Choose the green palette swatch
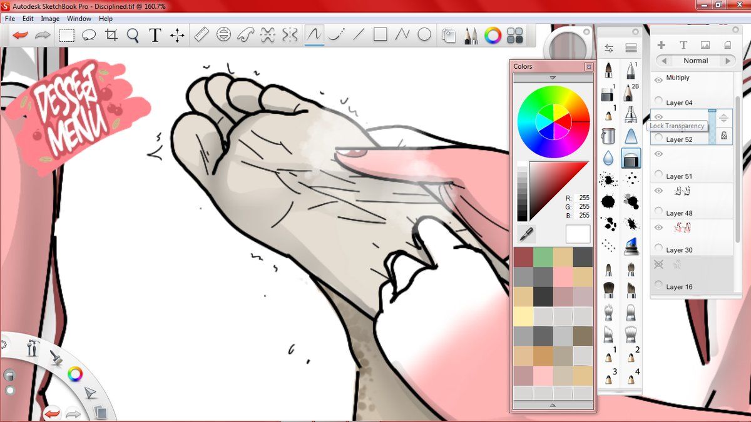Screen dimensions: 751x422 pos(543,257)
